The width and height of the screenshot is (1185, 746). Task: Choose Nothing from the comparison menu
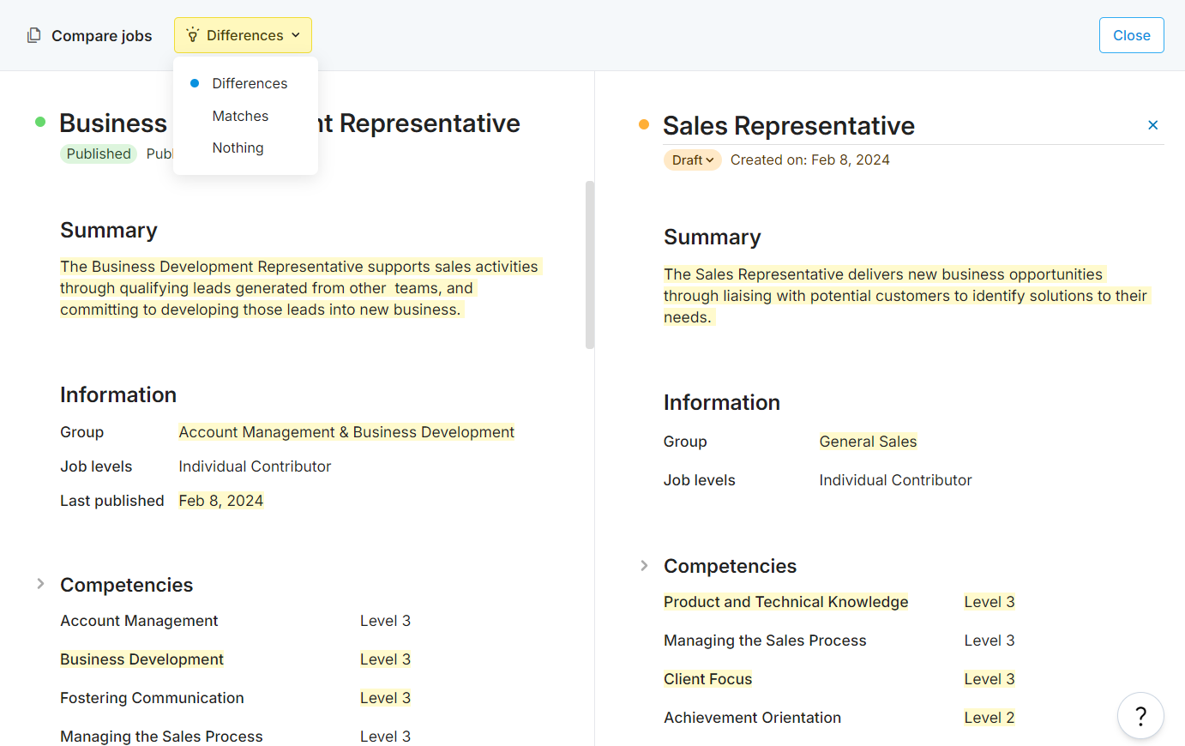(x=238, y=147)
